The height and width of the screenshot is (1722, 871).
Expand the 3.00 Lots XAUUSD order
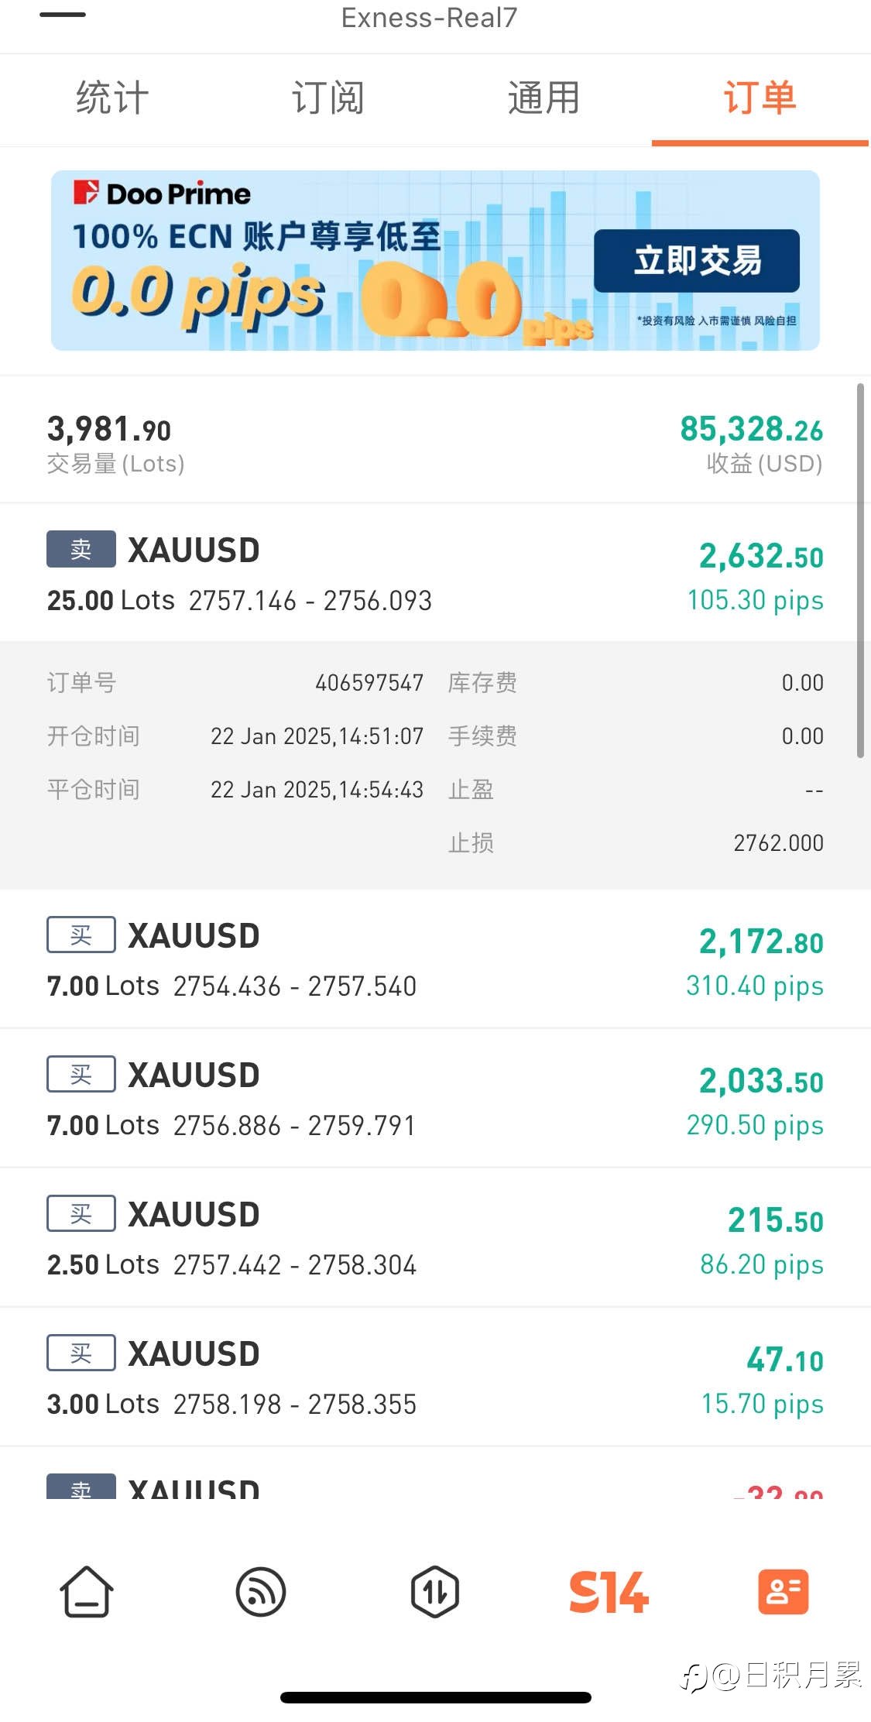[x=435, y=1377]
